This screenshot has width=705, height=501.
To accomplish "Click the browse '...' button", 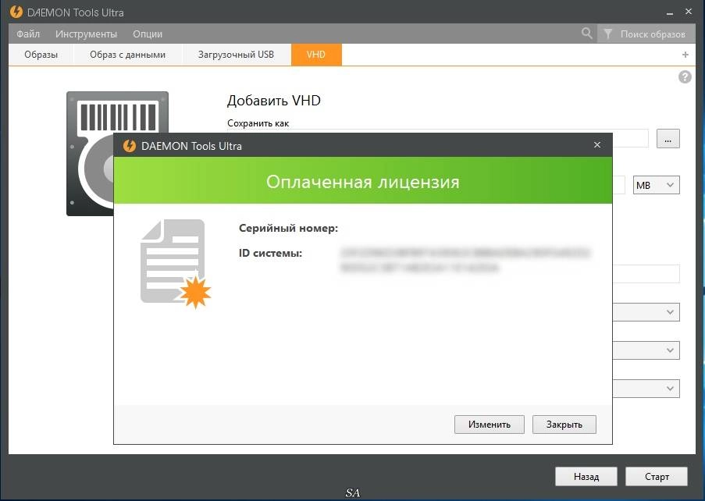I will click(668, 138).
